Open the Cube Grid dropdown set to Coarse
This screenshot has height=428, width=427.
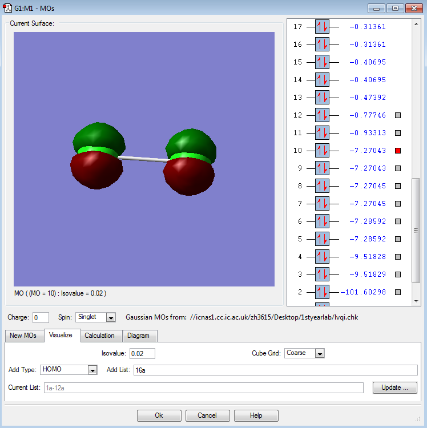coord(304,353)
